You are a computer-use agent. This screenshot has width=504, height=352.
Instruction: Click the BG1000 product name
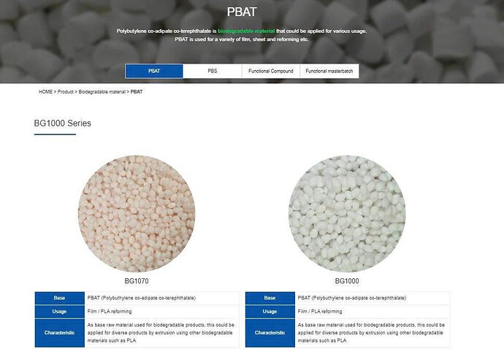click(347, 281)
